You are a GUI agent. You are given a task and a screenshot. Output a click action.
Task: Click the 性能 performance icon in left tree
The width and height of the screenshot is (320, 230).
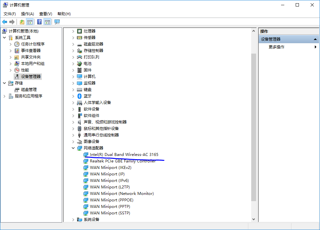tap(17, 70)
